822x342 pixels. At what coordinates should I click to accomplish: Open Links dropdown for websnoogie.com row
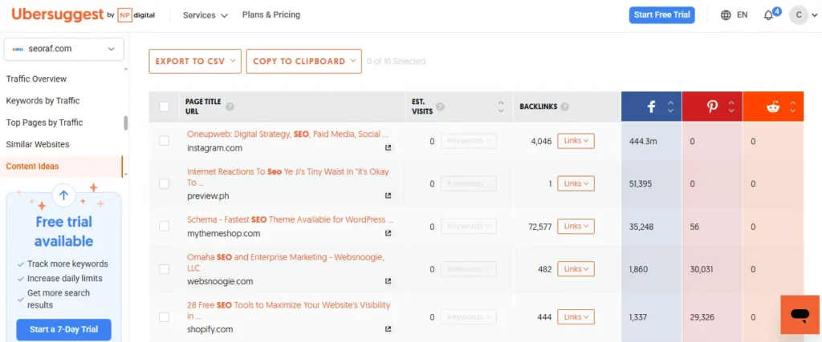(x=576, y=269)
